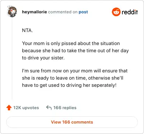
Task: Click the 'she is ready to leave' line
Action: [72, 78]
